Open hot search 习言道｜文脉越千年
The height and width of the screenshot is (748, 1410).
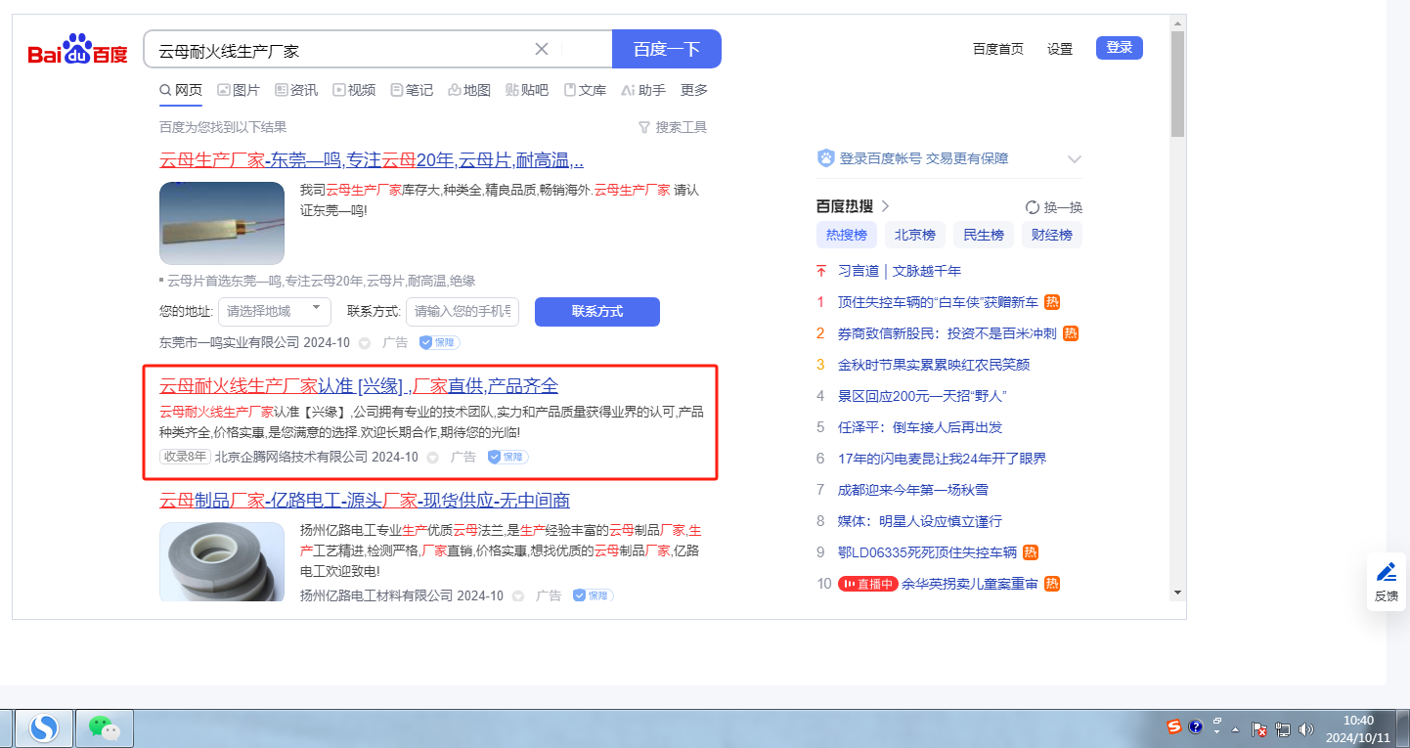click(900, 271)
